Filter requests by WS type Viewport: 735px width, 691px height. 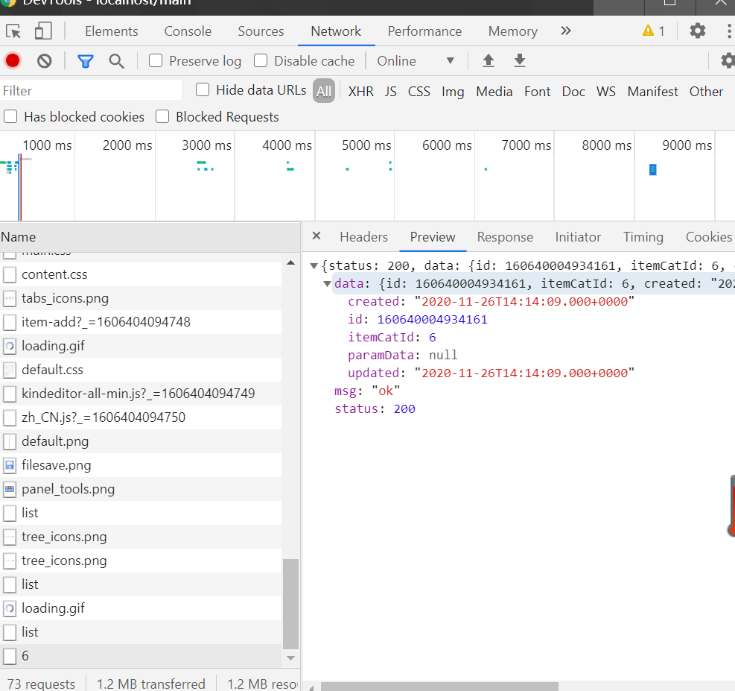point(605,92)
